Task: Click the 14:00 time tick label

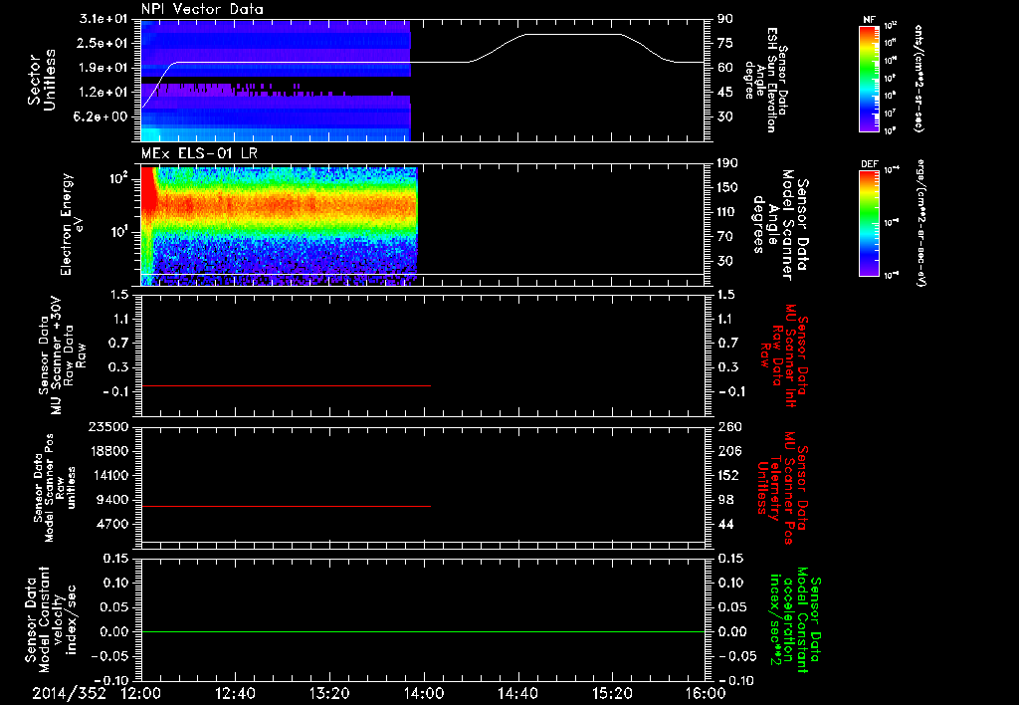Action: [424, 693]
